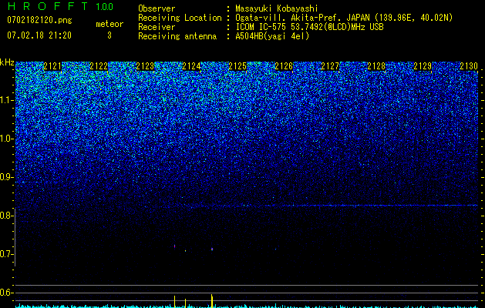This screenshot has width=485, height=308.
Task: Click the 2126 time marker
Action: click(x=284, y=66)
